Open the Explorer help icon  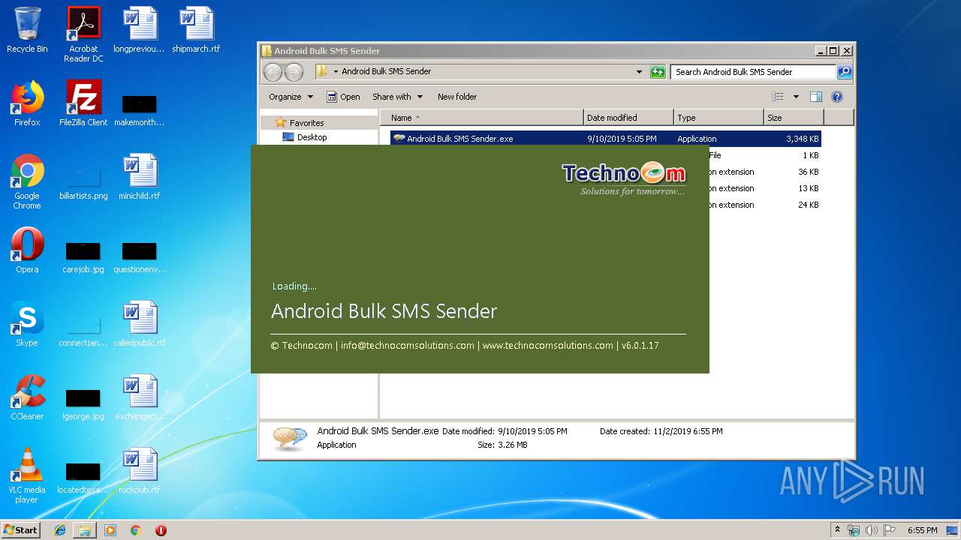pos(837,97)
